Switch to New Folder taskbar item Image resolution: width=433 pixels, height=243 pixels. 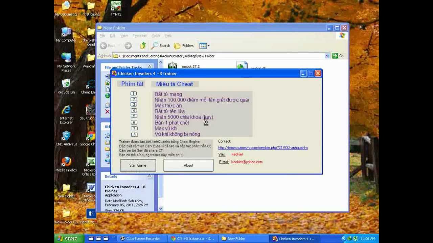244,239
